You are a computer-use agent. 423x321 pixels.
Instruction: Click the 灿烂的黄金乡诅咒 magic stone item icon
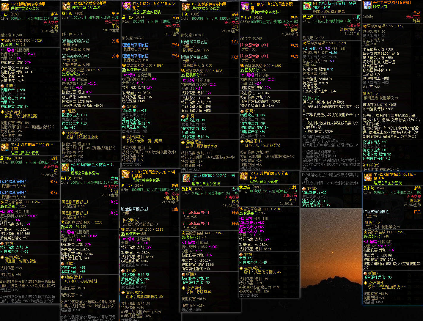[x=368, y=177]
